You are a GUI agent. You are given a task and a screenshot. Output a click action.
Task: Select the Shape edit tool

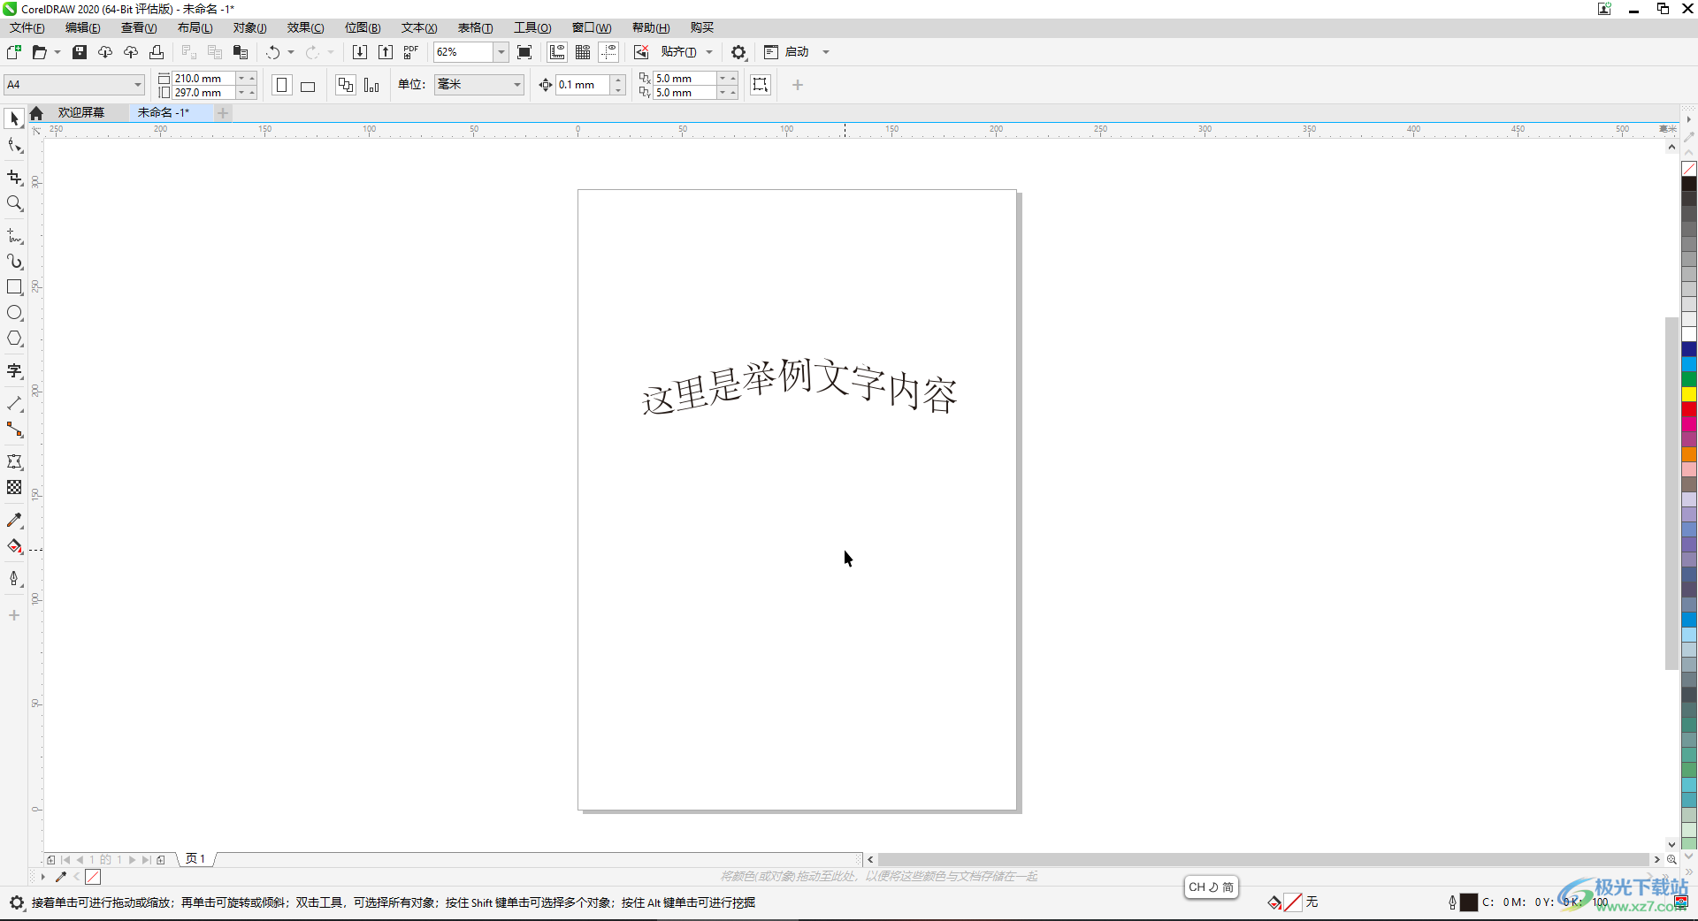click(14, 145)
